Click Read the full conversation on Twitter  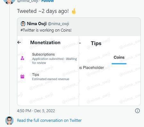[x=49, y=121]
